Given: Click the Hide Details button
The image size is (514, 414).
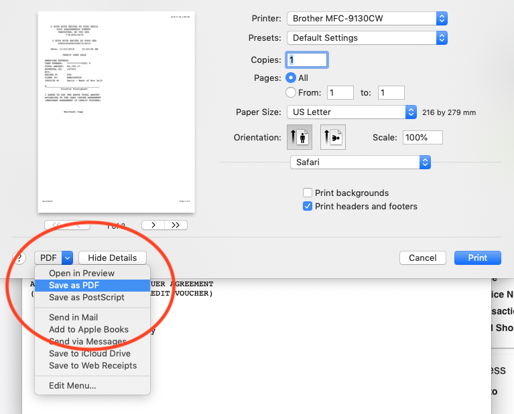Looking at the screenshot, I should [x=113, y=257].
